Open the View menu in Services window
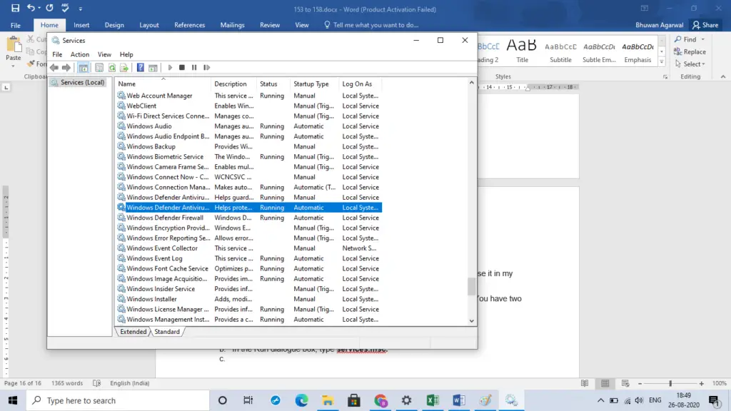The image size is (731, 411). coord(104,54)
